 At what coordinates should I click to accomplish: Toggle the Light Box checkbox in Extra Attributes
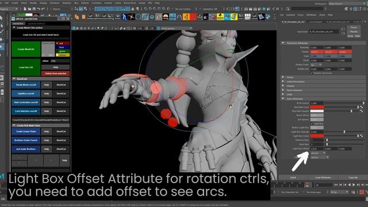click(x=312, y=124)
